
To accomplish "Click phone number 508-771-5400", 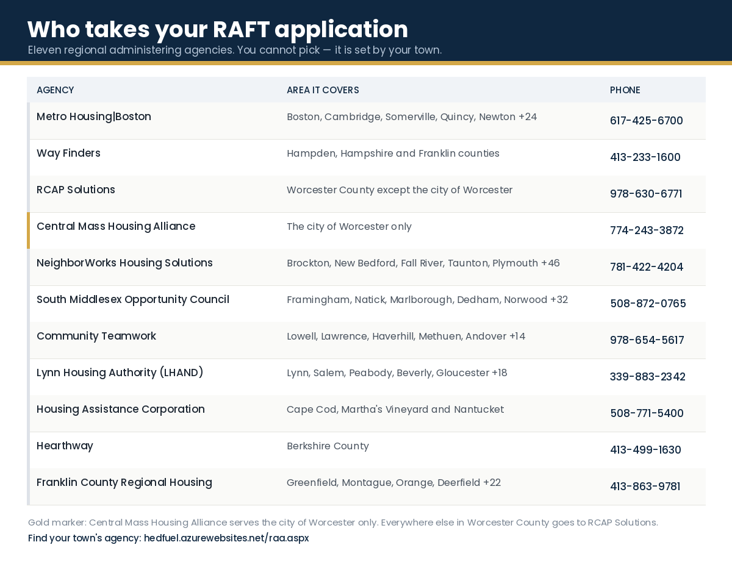I will pos(647,413).
